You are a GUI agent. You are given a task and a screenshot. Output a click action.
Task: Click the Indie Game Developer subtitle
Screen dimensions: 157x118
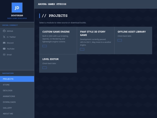click(17, 18)
